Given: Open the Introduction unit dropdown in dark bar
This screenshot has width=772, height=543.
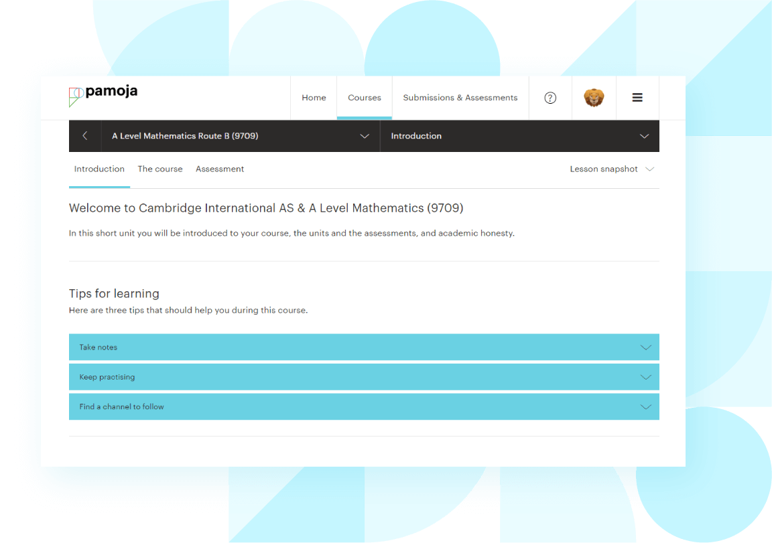Looking at the screenshot, I should [520, 136].
